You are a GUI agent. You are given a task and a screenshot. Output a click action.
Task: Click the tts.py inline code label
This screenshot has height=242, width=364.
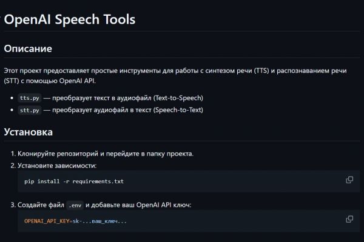[x=30, y=98]
